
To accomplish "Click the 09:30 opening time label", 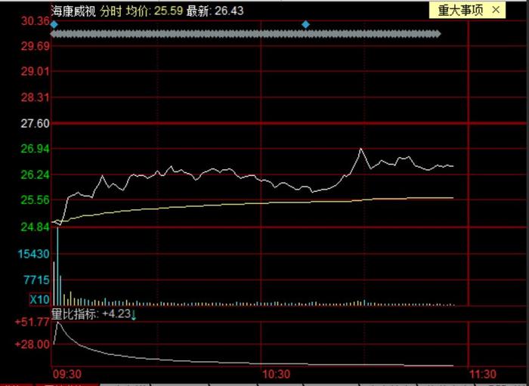I will click(67, 374).
